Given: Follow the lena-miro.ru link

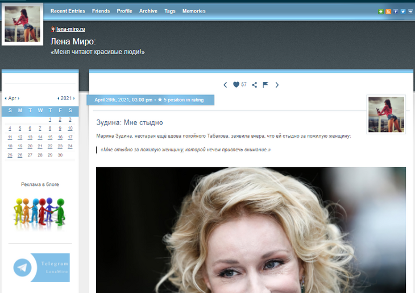Looking at the screenshot, I should [x=70, y=29].
